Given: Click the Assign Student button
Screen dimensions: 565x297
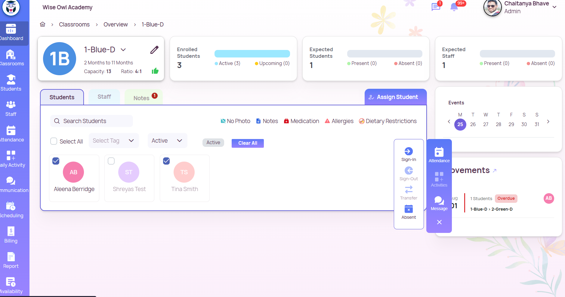Looking at the screenshot, I should point(395,97).
